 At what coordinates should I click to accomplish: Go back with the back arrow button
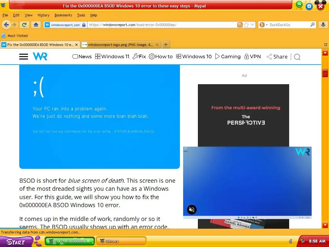point(6,25)
